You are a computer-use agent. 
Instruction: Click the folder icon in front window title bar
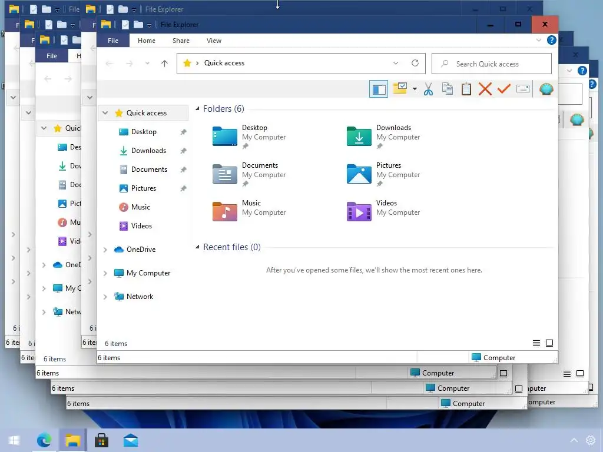[x=106, y=25]
